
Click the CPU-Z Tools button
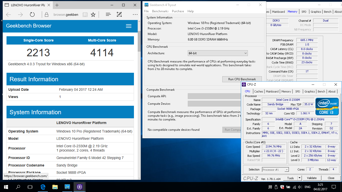tap(290, 178)
